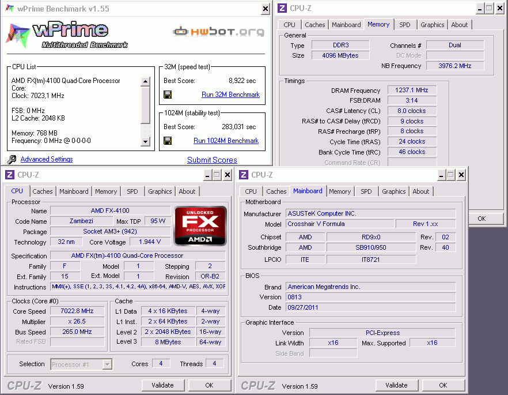Image resolution: width=508 pixels, height=395 pixels.
Task: Select the BIOS Date 09/27/2011
Action: [371, 307]
